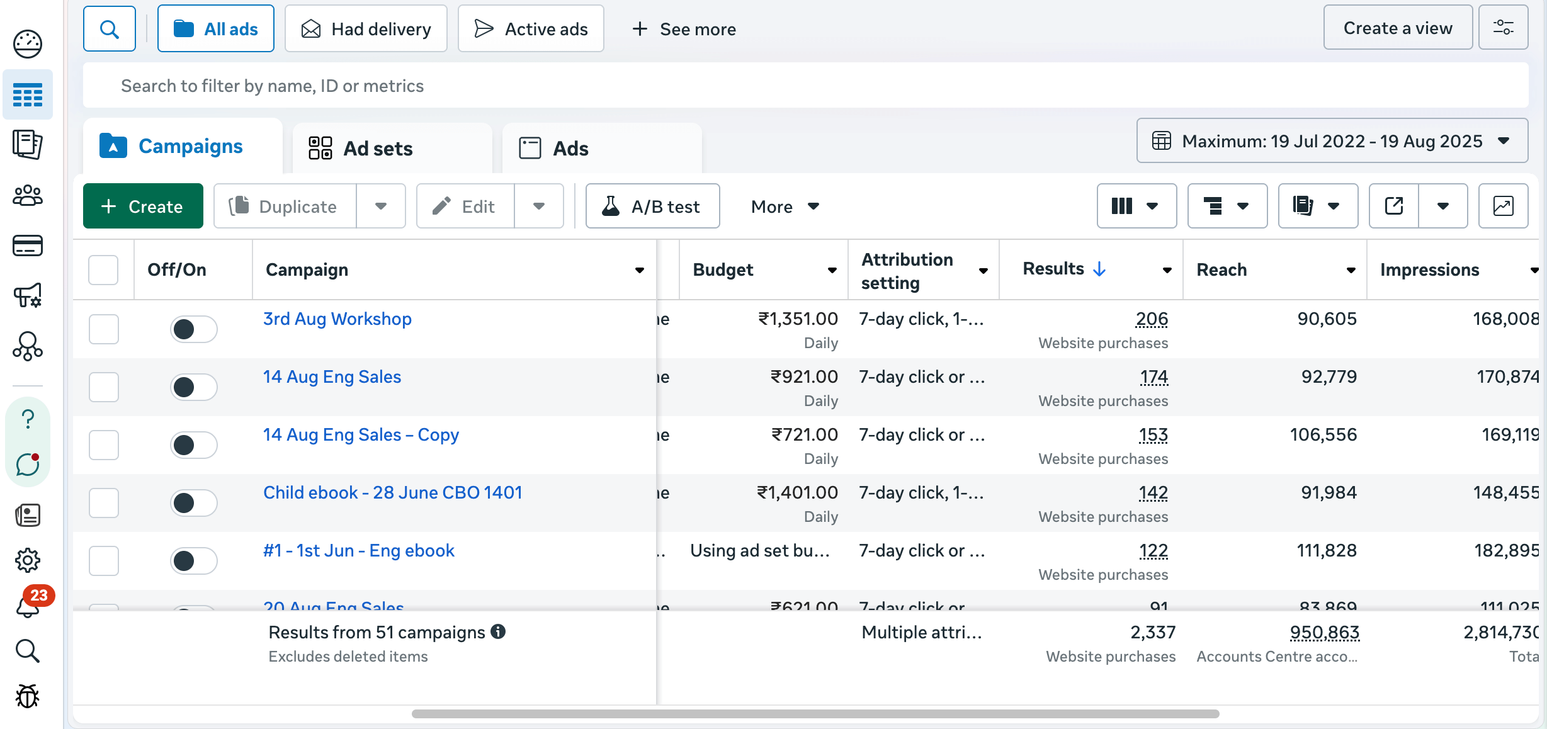Open the Ads reporting icon in sidebar
Screen dimensions: 1547x729
click(x=28, y=145)
